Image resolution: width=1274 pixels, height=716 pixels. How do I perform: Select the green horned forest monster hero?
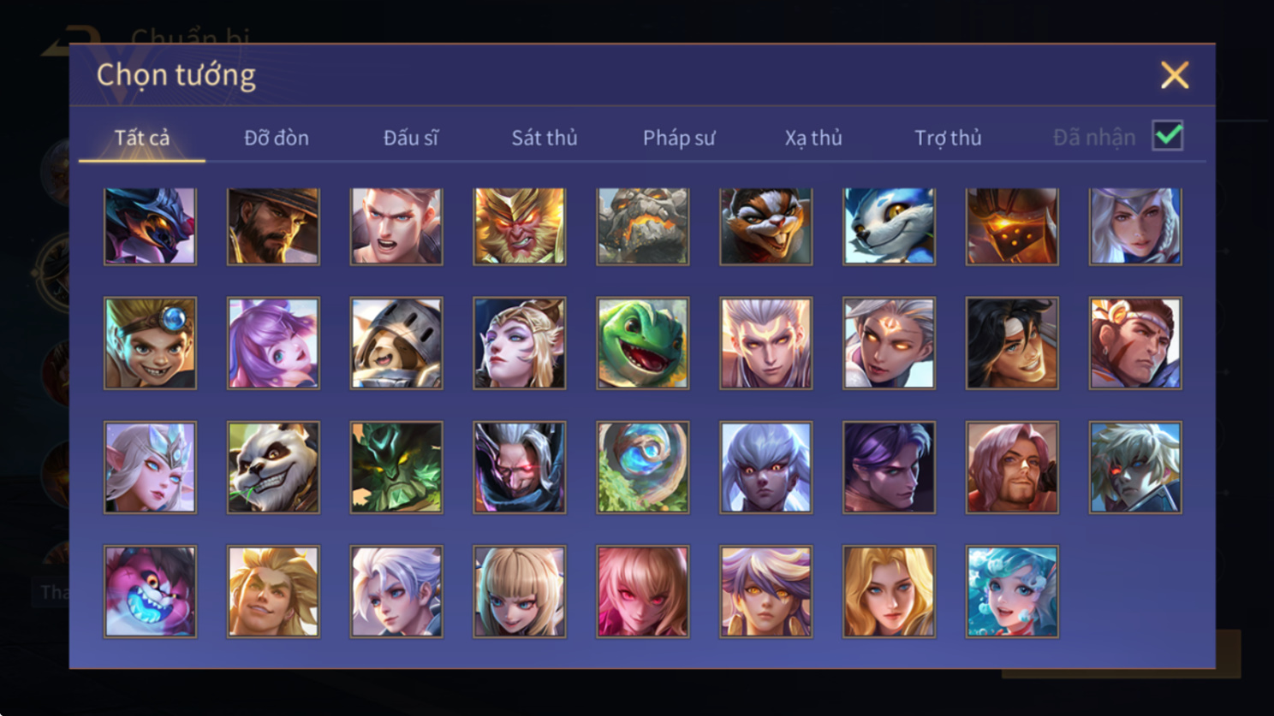(x=396, y=467)
